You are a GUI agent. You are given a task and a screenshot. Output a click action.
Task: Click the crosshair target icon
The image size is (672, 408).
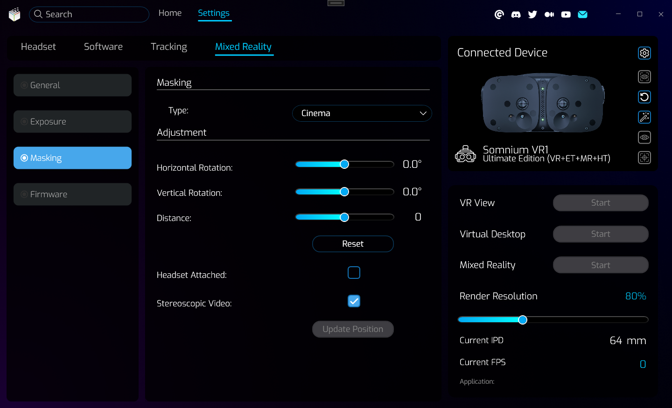pos(644,158)
